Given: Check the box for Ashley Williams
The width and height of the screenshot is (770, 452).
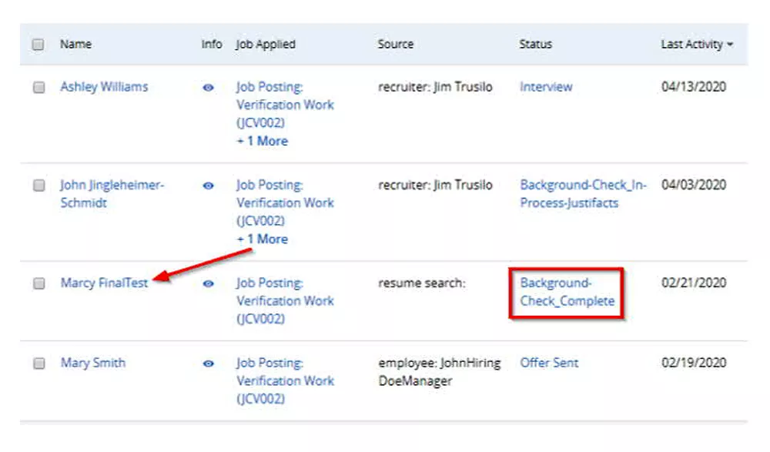Looking at the screenshot, I should (x=38, y=88).
